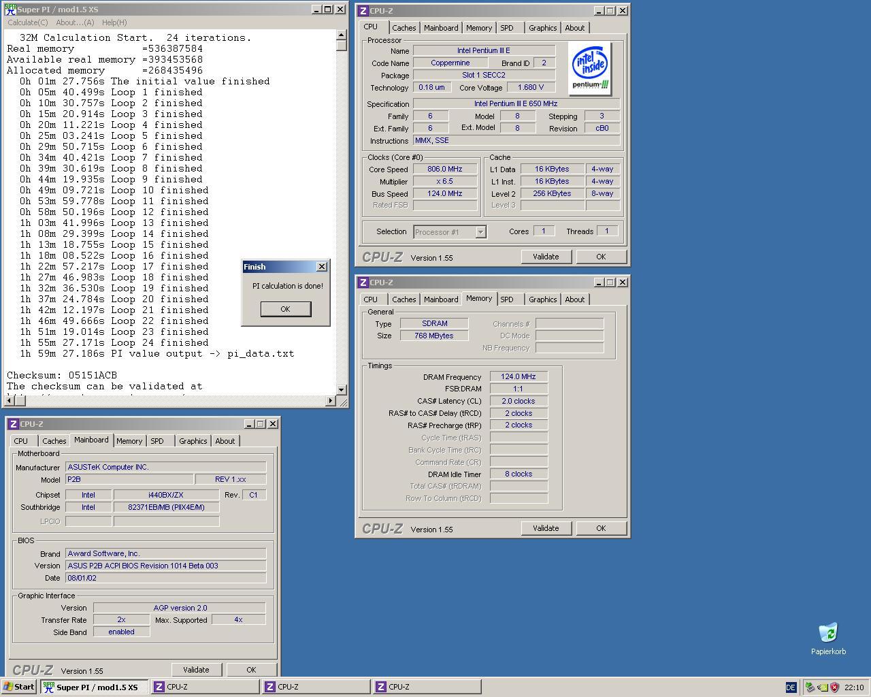Screen dimensions: 871x697
Task: Open the Help(H) menu in Super PI
Action: coord(114,22)
